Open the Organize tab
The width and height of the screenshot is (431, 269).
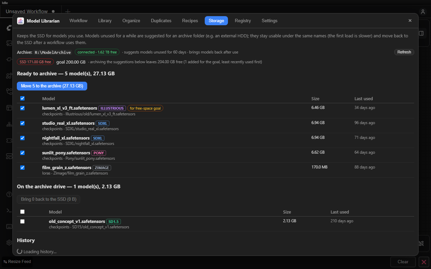tap(131, 21)
